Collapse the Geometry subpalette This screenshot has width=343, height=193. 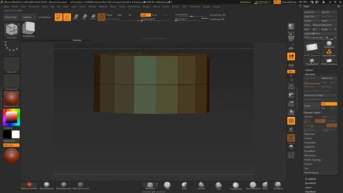[310, 75]
